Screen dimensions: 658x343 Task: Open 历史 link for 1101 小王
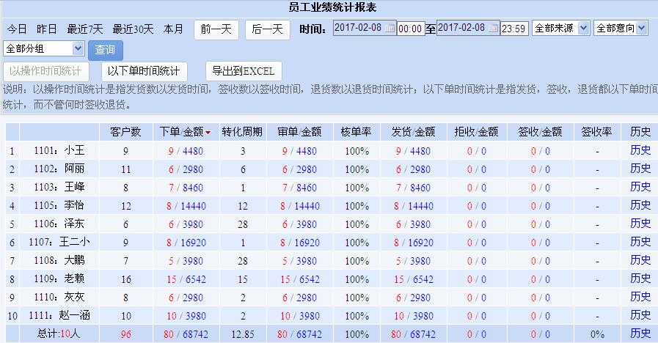[640, 150]
